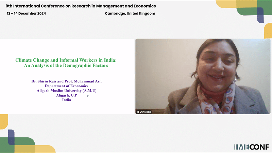Click the Cambridge, United Kingdom location text
272x153 pixels.
pyautogui.click(x=131, y=13)
